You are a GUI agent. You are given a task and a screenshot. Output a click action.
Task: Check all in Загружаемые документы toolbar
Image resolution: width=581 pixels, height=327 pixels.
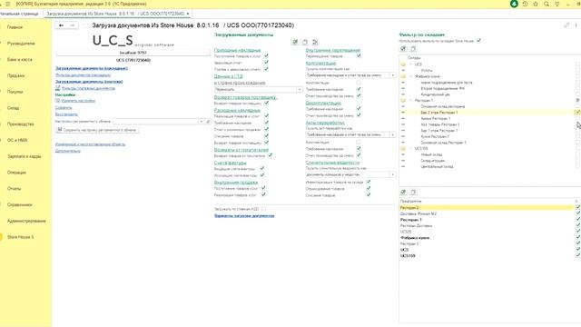[295, 42]
